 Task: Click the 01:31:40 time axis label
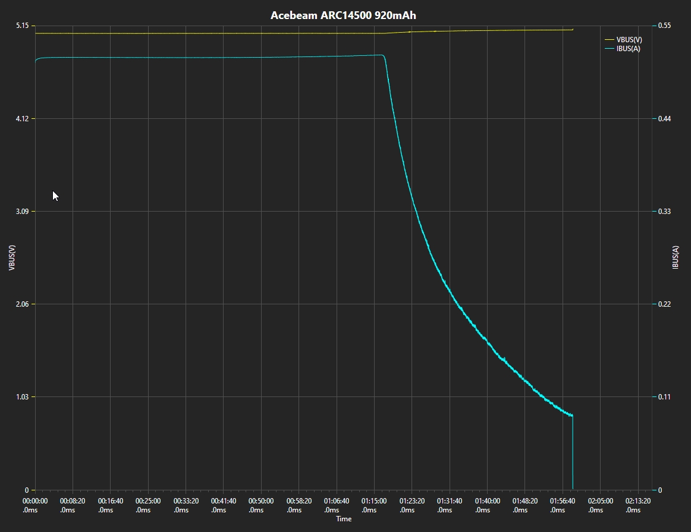pyautogui.click(x=450, y=506)
